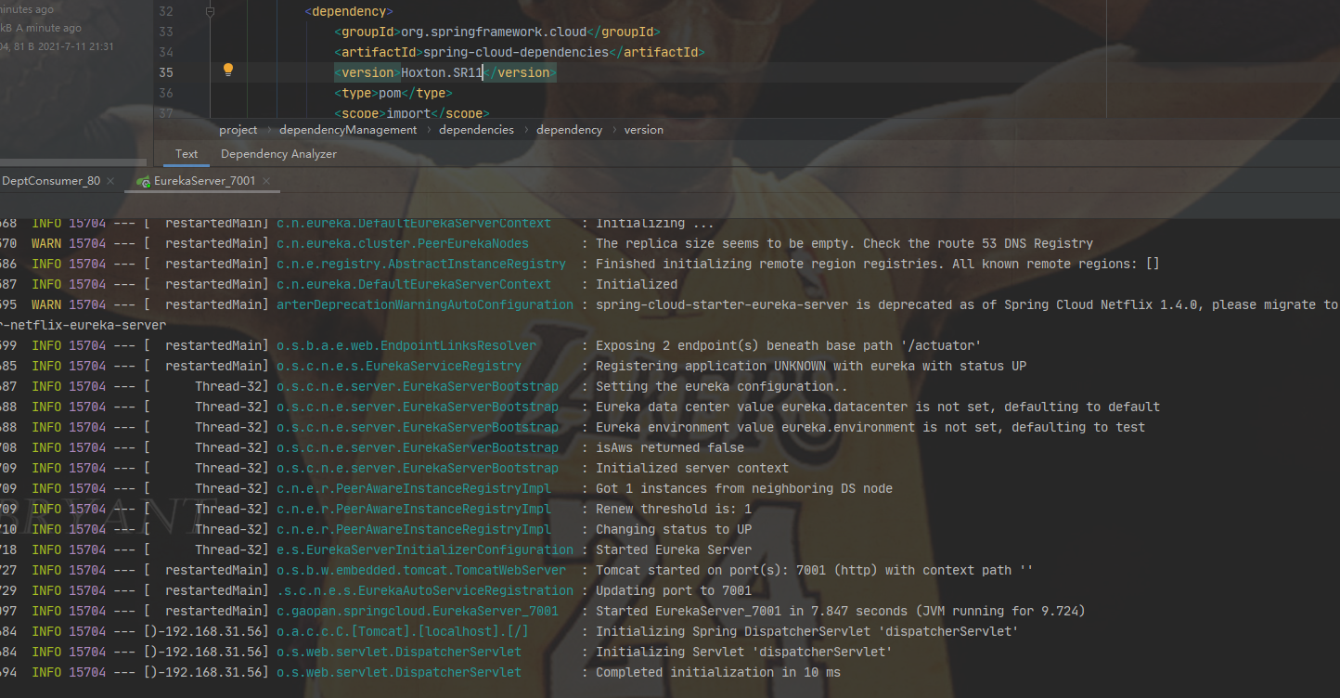Screen dimensions: 1340x698
Task: Close the DeptConsumer_80 run tab
Action: click(x=110, y=181)
